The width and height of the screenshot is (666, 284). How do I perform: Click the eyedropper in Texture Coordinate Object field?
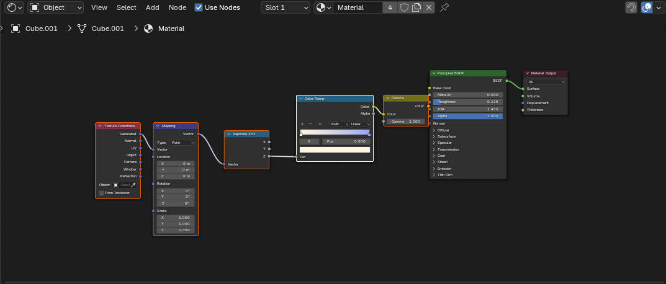click(x=133, y=185)
